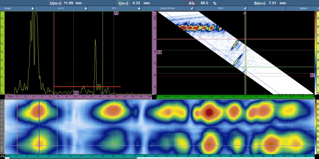
Task: Click the purple marker left of S-scan
Action: click(x=159, y=52)
